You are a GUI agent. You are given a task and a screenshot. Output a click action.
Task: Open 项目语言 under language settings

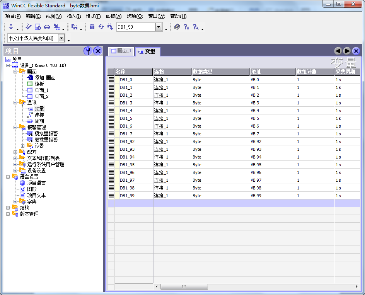(x=36, y=183)
